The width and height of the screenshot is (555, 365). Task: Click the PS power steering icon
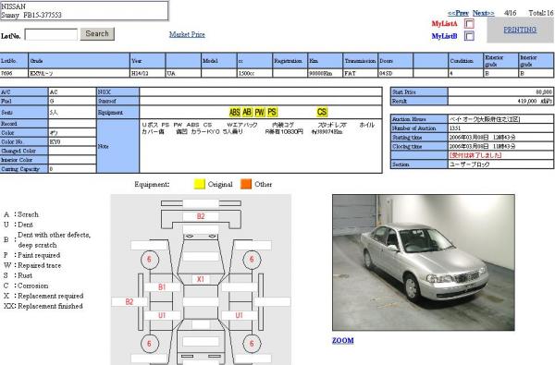click(272, 112)
